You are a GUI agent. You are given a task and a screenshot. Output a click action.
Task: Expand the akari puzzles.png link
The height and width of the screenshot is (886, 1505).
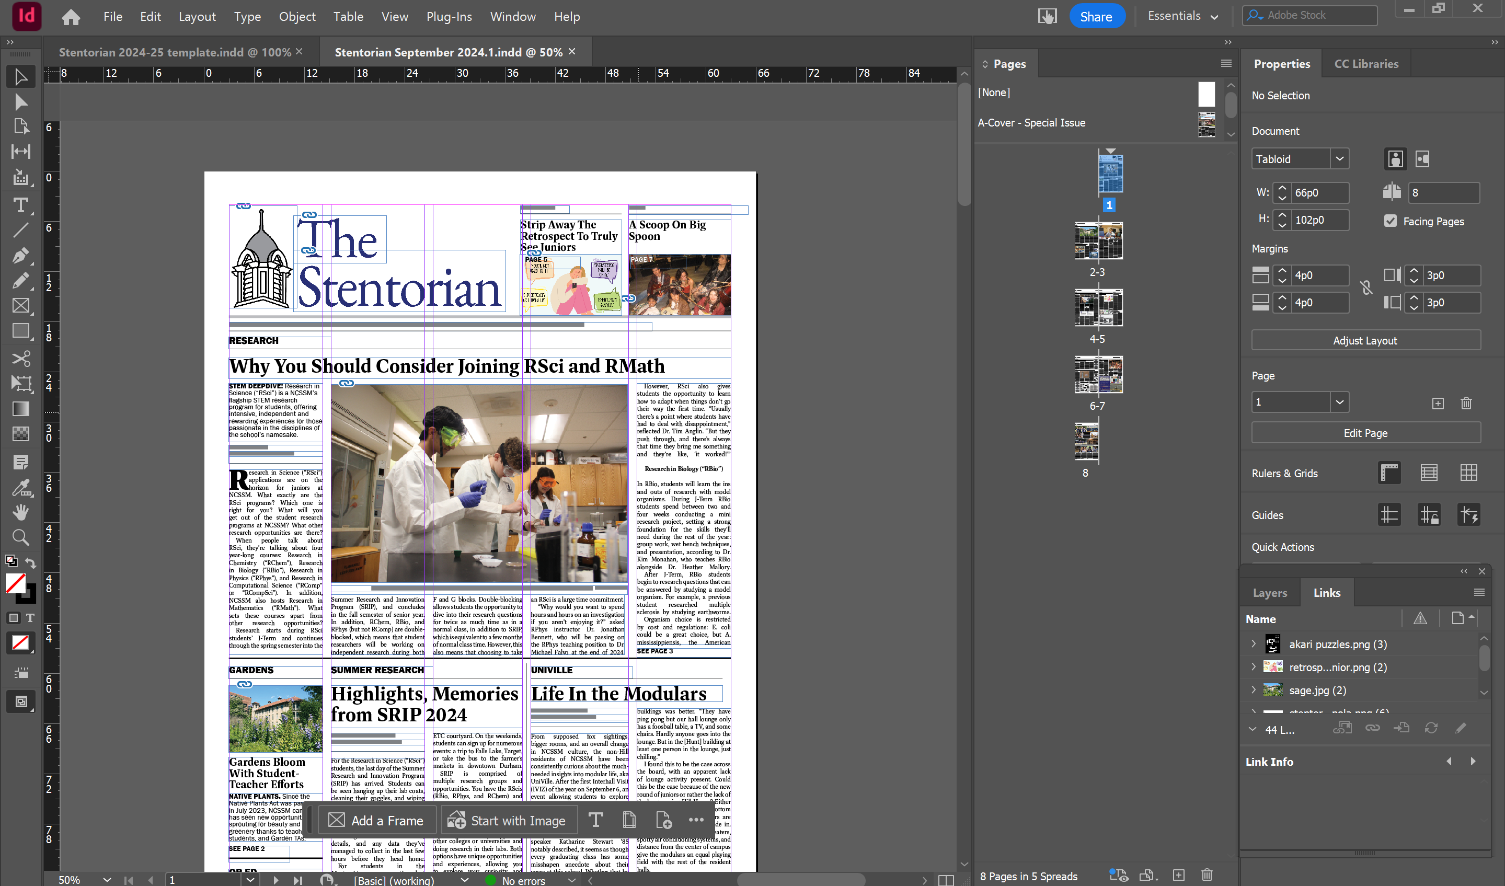pyautogui.click(x=1254, y=643)
